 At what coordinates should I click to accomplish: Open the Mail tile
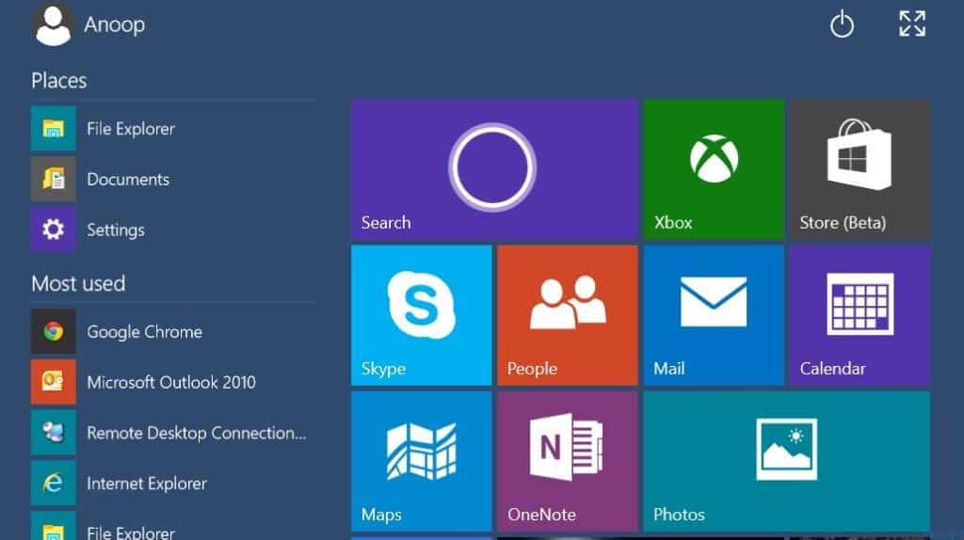point(714,315)
